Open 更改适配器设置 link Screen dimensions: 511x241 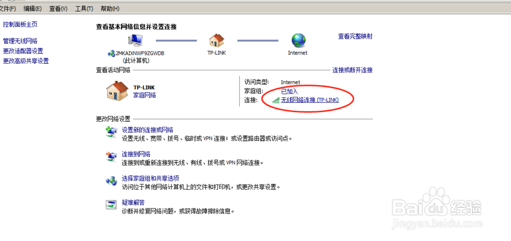pos(23,51)
